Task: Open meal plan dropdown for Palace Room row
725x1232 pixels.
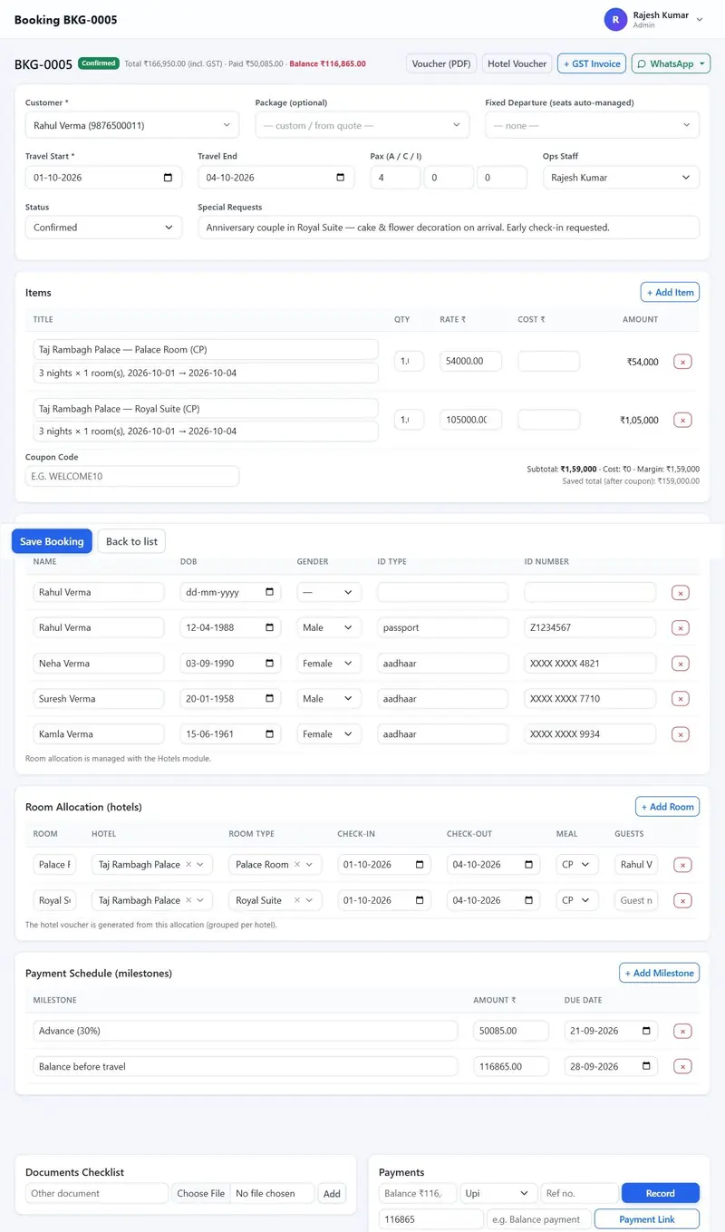Action: (577, 865)
